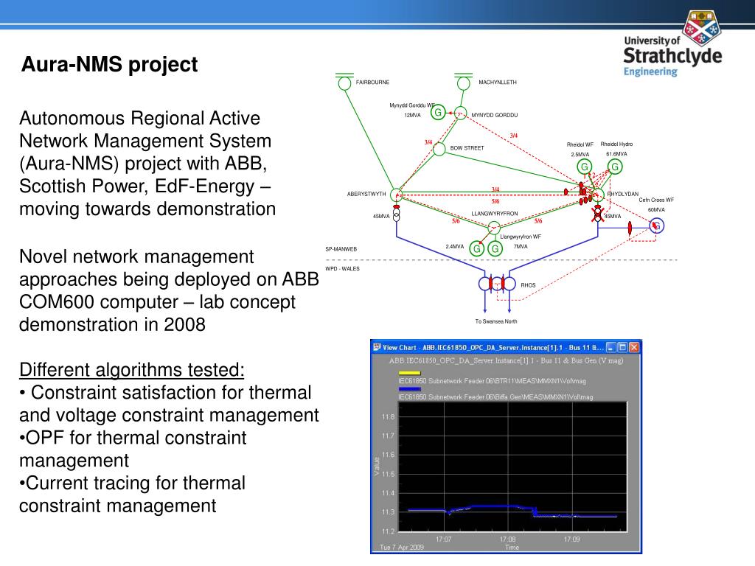755x566 pixels.
Task: Click the Rheidol Hydro generator symbol
Action: click(615, 167)
